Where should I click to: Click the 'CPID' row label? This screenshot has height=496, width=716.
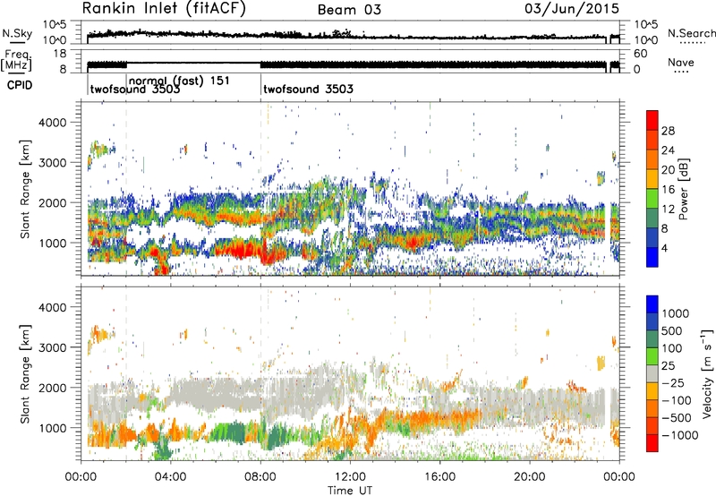point(20,85)
